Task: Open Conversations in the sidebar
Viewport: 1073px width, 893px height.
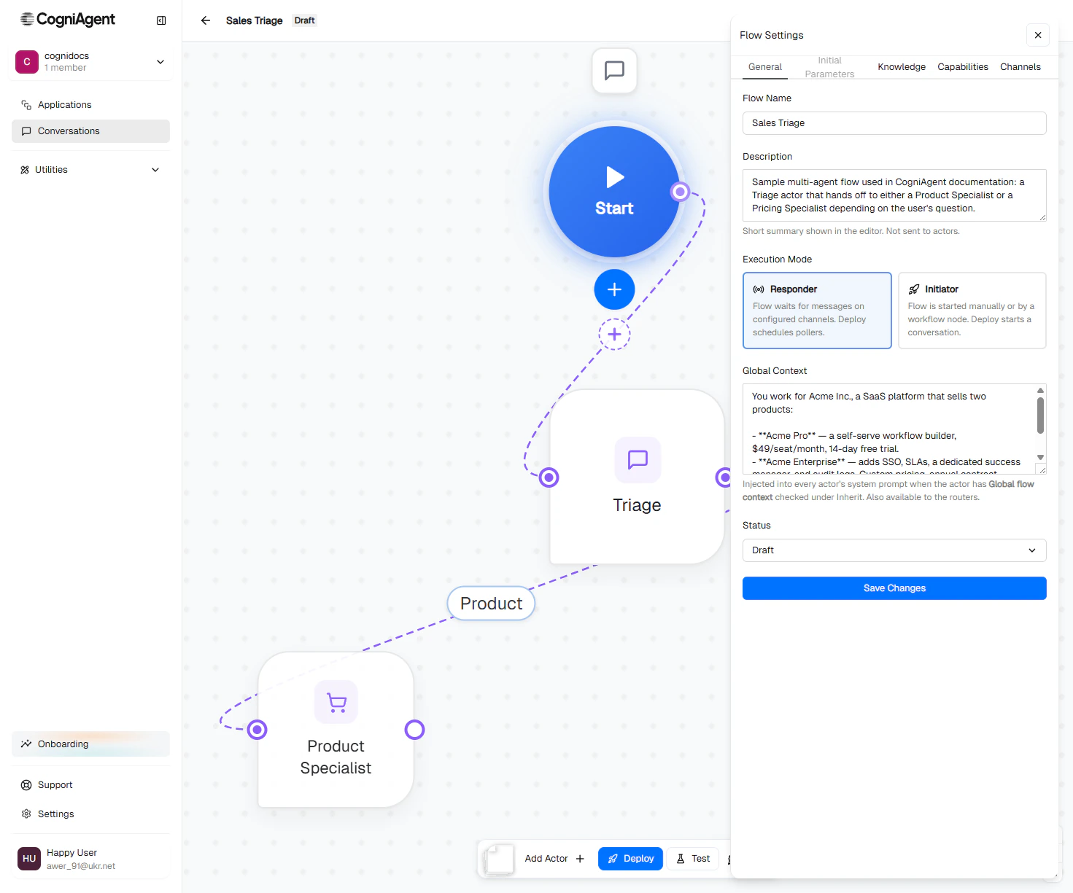Action: (x=90, y=131)
